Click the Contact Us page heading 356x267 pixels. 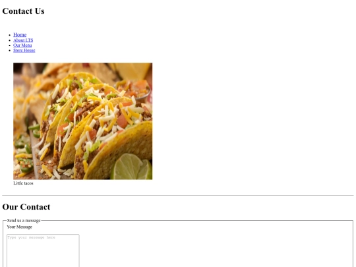coord(23,11)
